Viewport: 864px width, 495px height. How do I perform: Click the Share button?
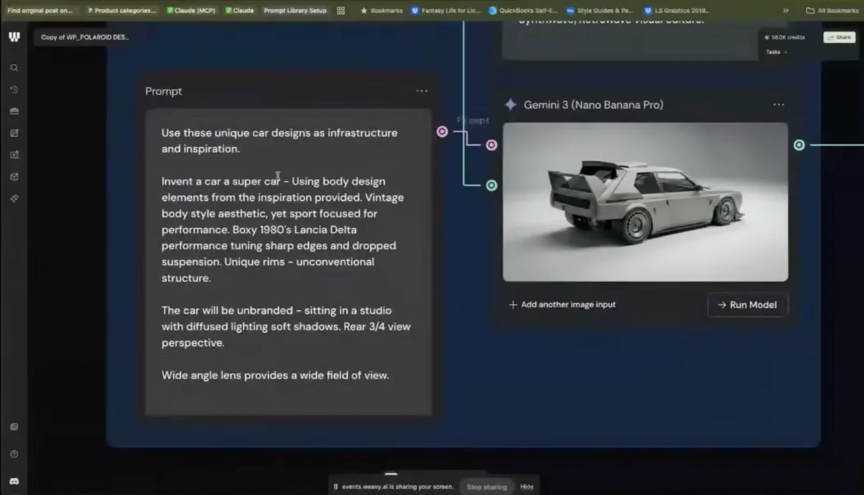pos(839,37)
